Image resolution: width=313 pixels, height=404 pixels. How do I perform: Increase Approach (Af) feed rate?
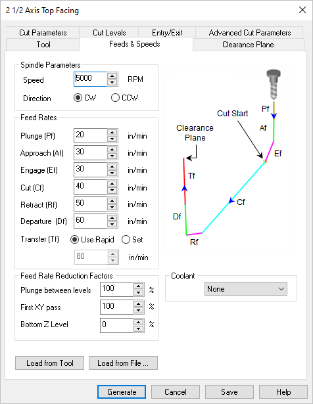tap(112, 149)
